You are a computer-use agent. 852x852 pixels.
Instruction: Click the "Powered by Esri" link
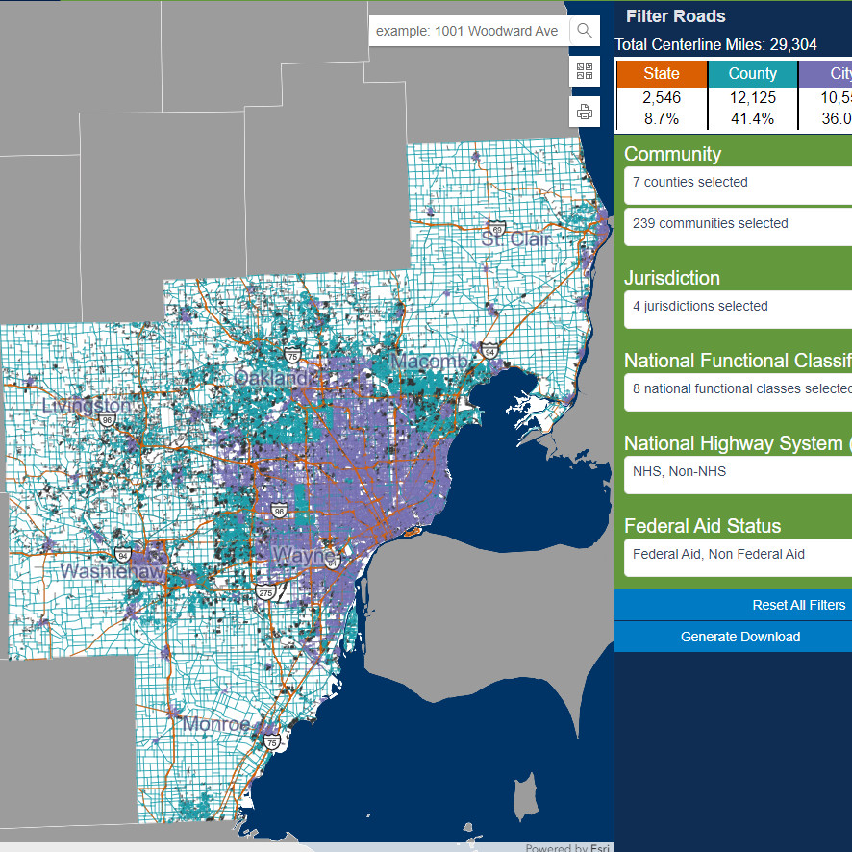pyautogui.click(x=566, y=847)
